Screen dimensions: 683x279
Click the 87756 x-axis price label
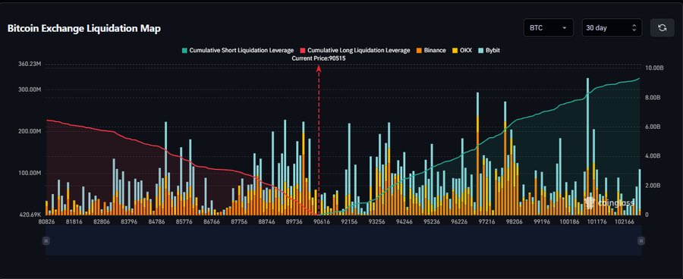coord(239,221)
